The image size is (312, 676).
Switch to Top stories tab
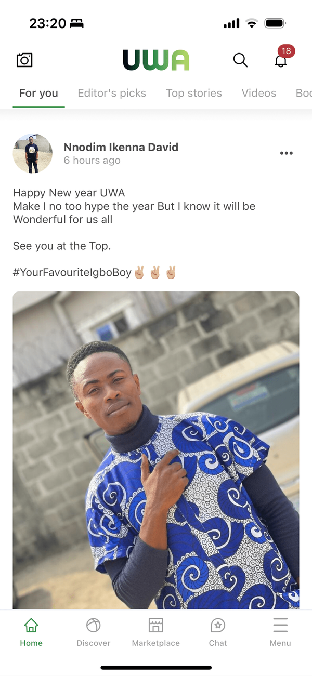coord(194,94)
